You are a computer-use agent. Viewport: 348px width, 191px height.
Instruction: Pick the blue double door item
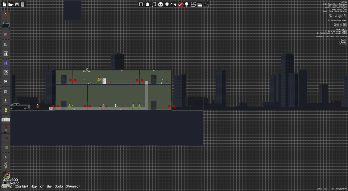click(x=6, y=63)
